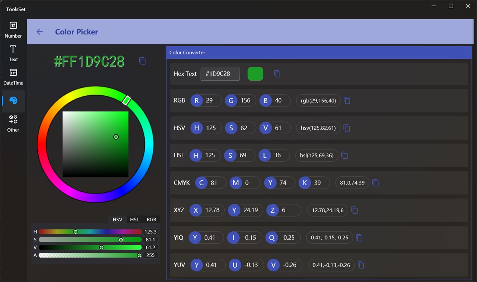Focus the HSL L value field
477x282 pixels.
274,156
